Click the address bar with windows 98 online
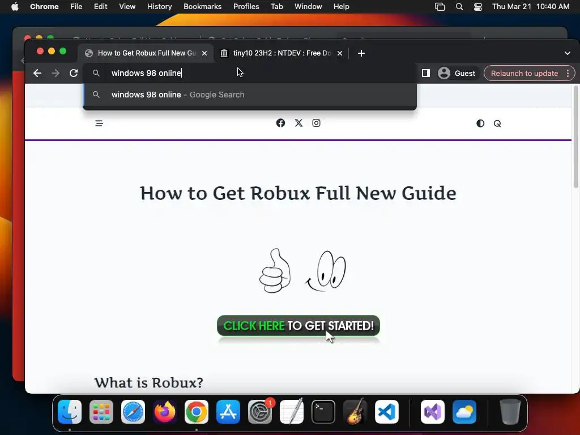The image size is (580, 435). 250,73
